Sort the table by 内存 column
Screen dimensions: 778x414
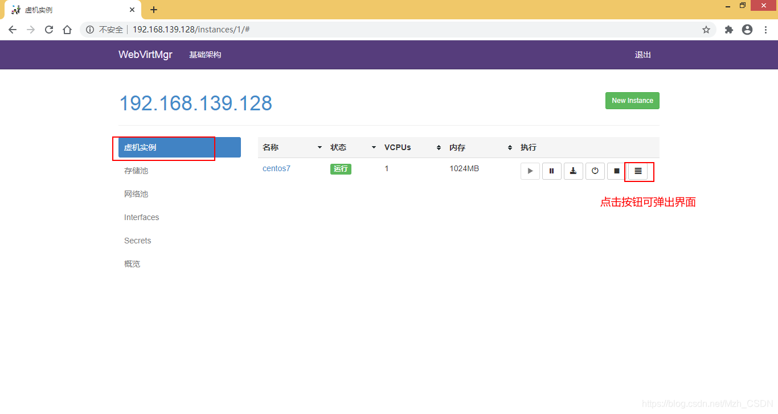[480, 147]
